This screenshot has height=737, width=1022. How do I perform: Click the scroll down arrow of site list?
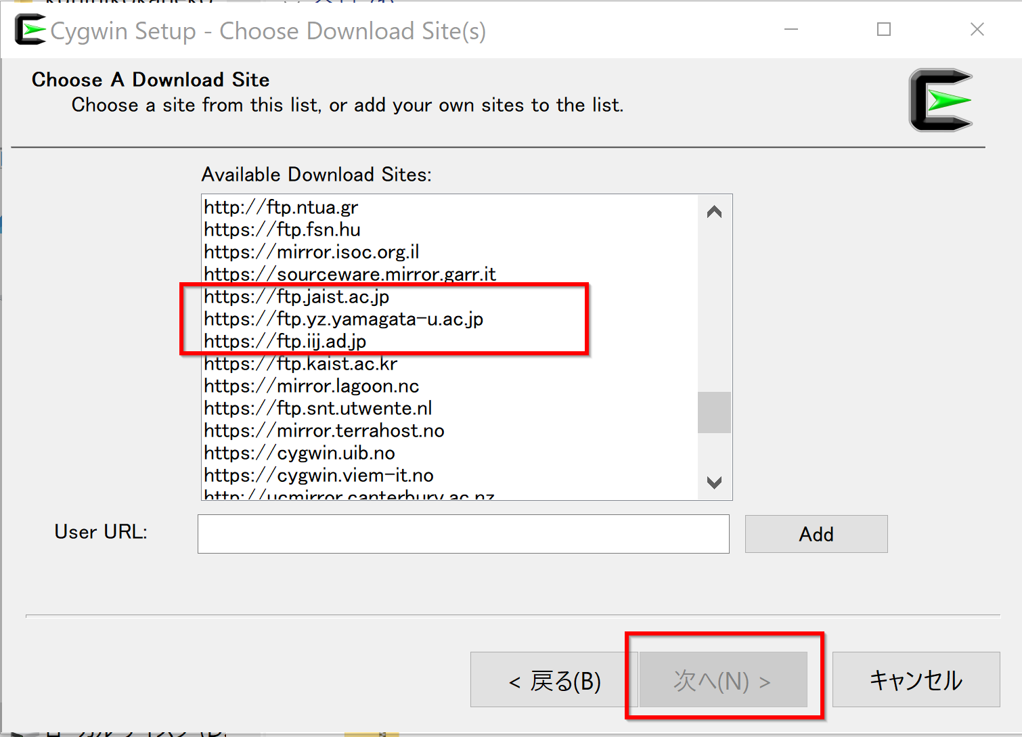point(714,482)
